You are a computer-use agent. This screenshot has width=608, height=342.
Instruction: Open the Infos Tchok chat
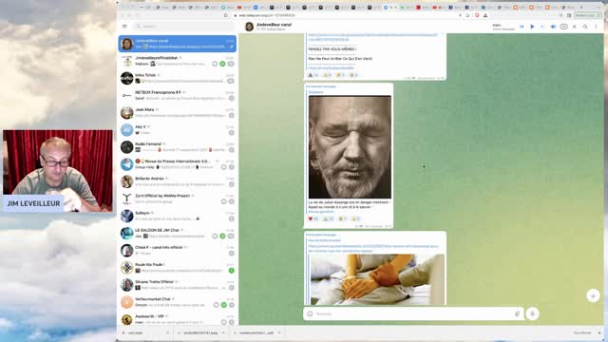178,78
